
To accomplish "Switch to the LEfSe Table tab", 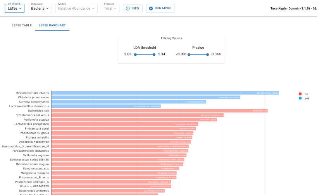I will [x=22, y=26].
